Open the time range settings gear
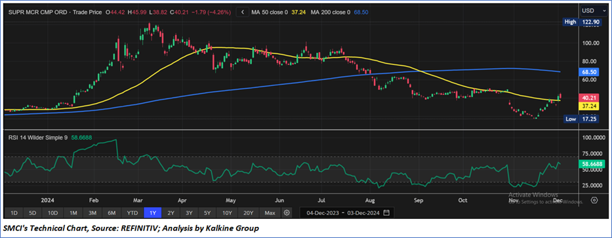The image size is (612, 238). tap(287, 213)
